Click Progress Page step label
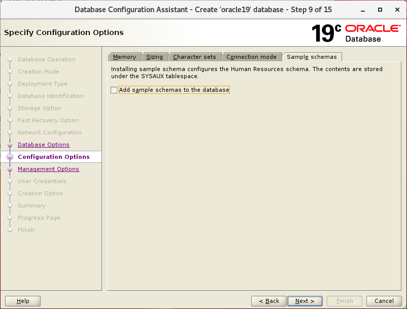The image size is (407, 309). 39,218
